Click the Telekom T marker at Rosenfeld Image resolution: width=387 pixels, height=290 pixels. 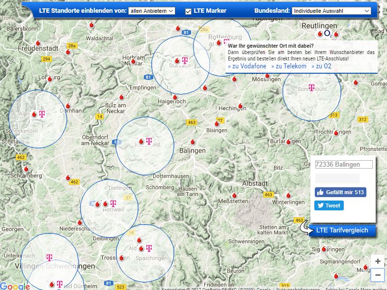coord(149,141)
